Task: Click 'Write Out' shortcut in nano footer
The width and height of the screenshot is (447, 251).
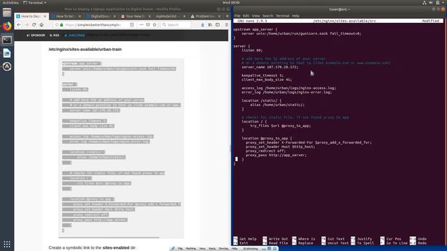Action: click(x=275, y=239)
